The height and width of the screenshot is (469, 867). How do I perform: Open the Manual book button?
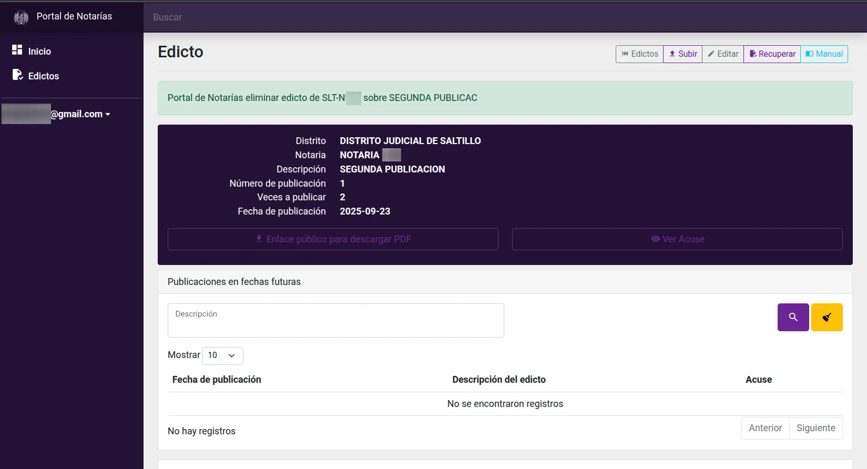click(824, 54)
